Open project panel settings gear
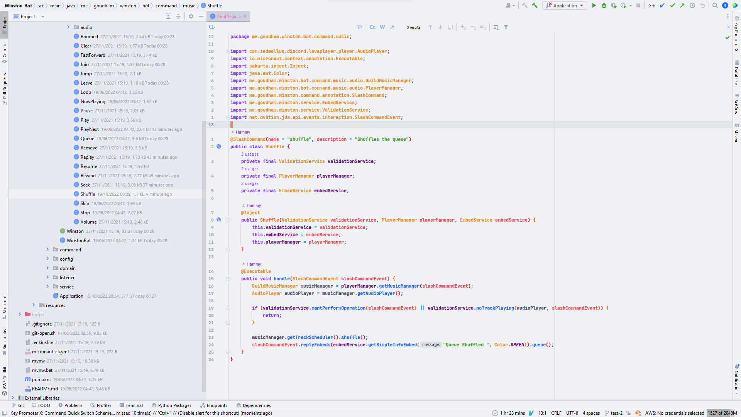Image resolution: width=741 pixels, height=417 pixels. pyautogui.click(x=191, y=16)
